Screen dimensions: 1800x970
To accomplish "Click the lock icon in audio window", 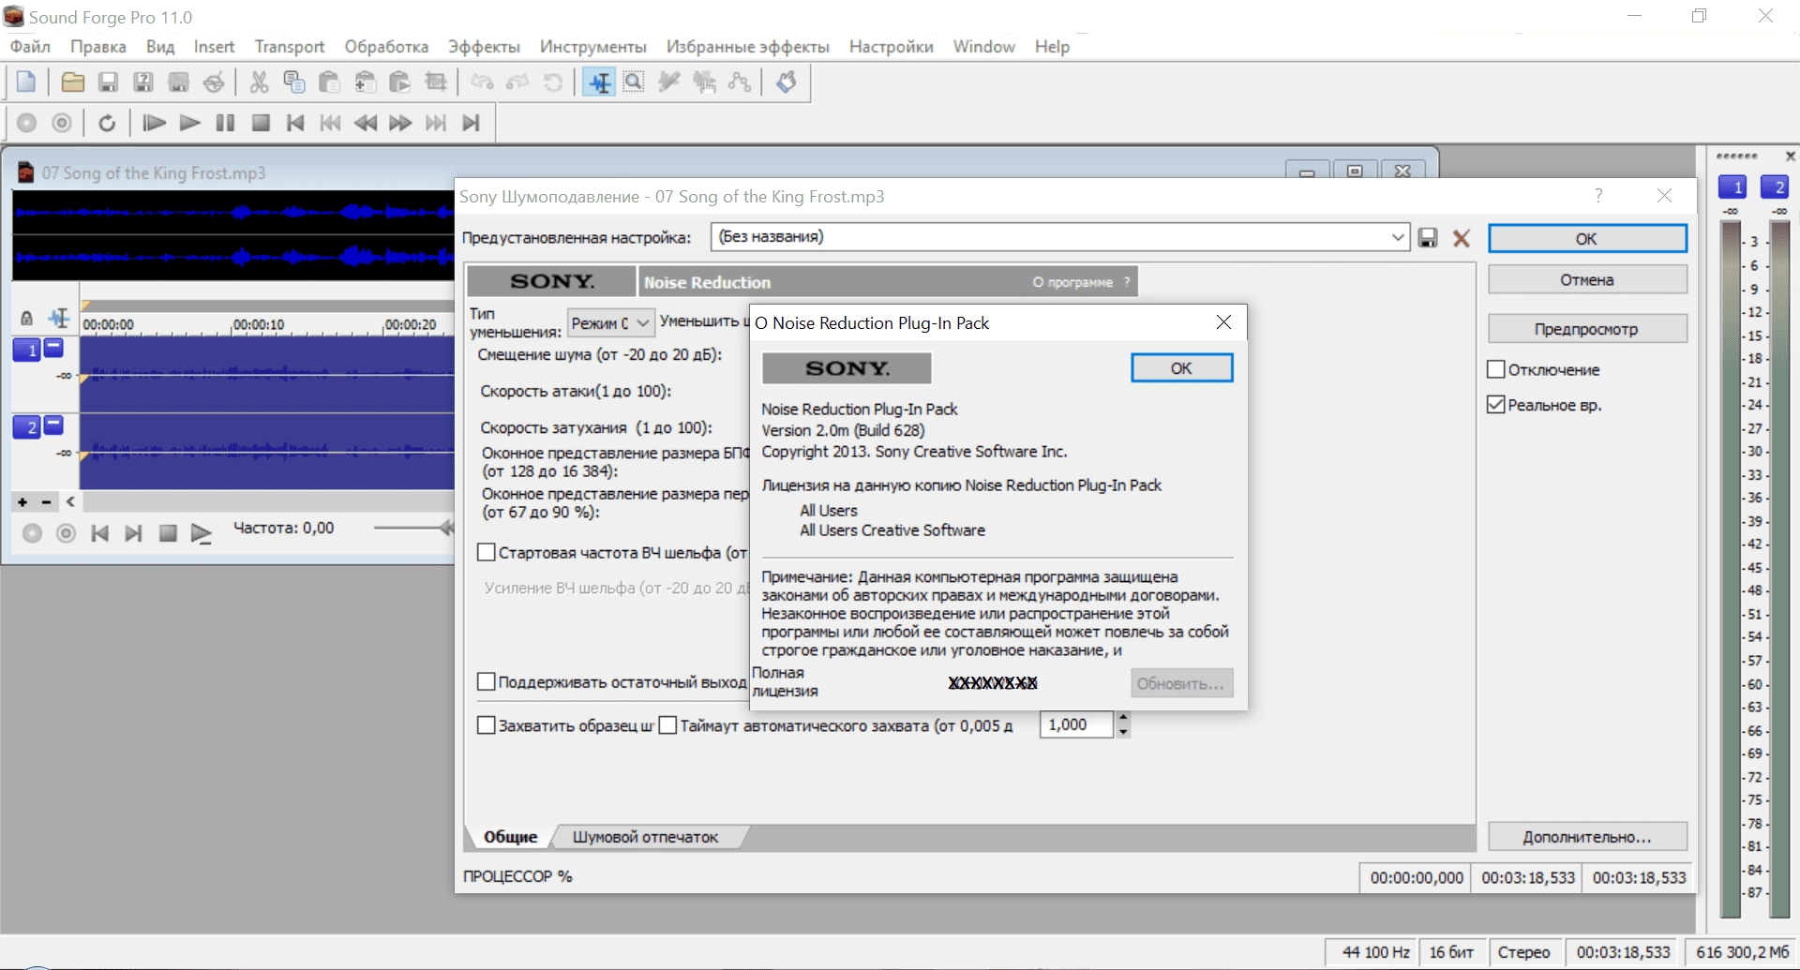I will click(x=26, y=319).
